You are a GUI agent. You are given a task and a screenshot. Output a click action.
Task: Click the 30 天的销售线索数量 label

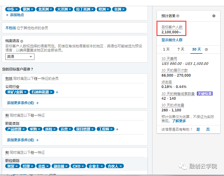point(178,94)
